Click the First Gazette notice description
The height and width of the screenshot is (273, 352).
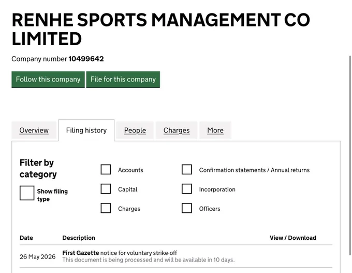[120, 253]
